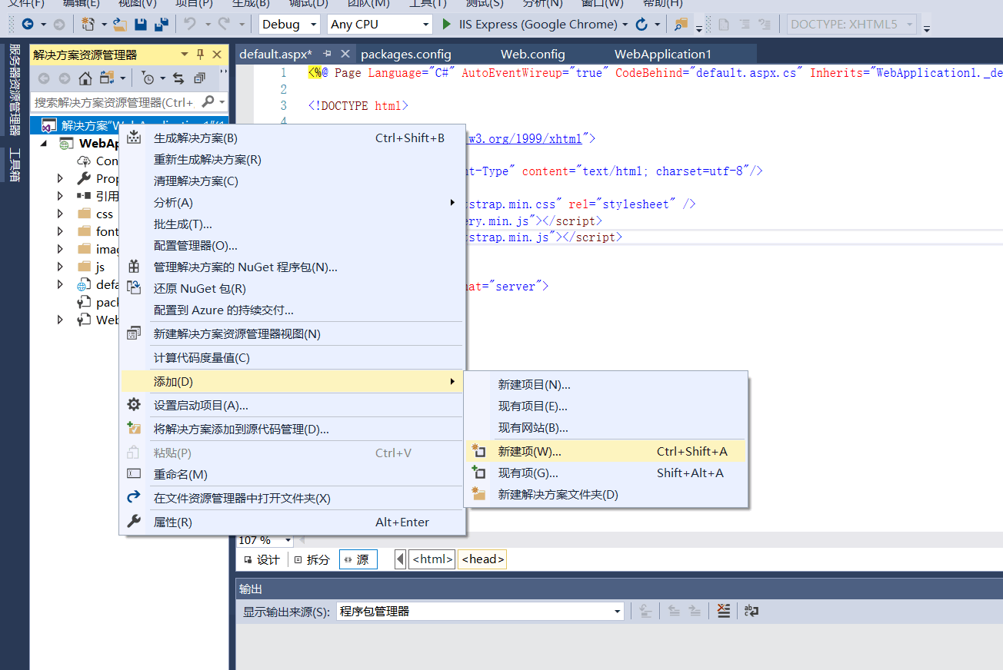1003x670 pixels.
Task: Pin the Solution Explorer panel
Action: click(x=201, y=55)
